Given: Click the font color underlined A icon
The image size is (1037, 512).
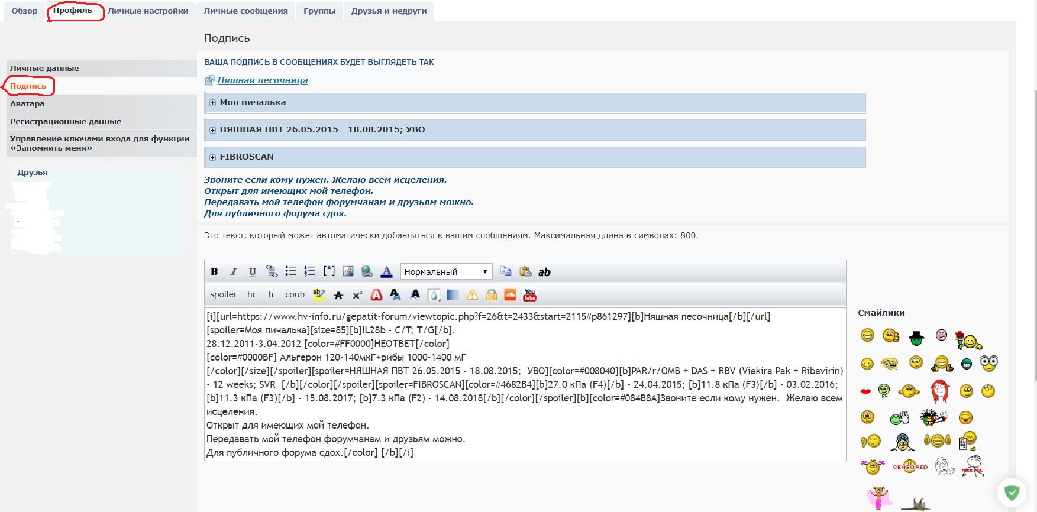Looking at the screenshot, I should point(386,272).
